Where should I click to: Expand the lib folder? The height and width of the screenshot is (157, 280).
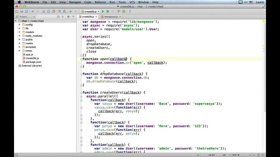click(x=19, y=28)
